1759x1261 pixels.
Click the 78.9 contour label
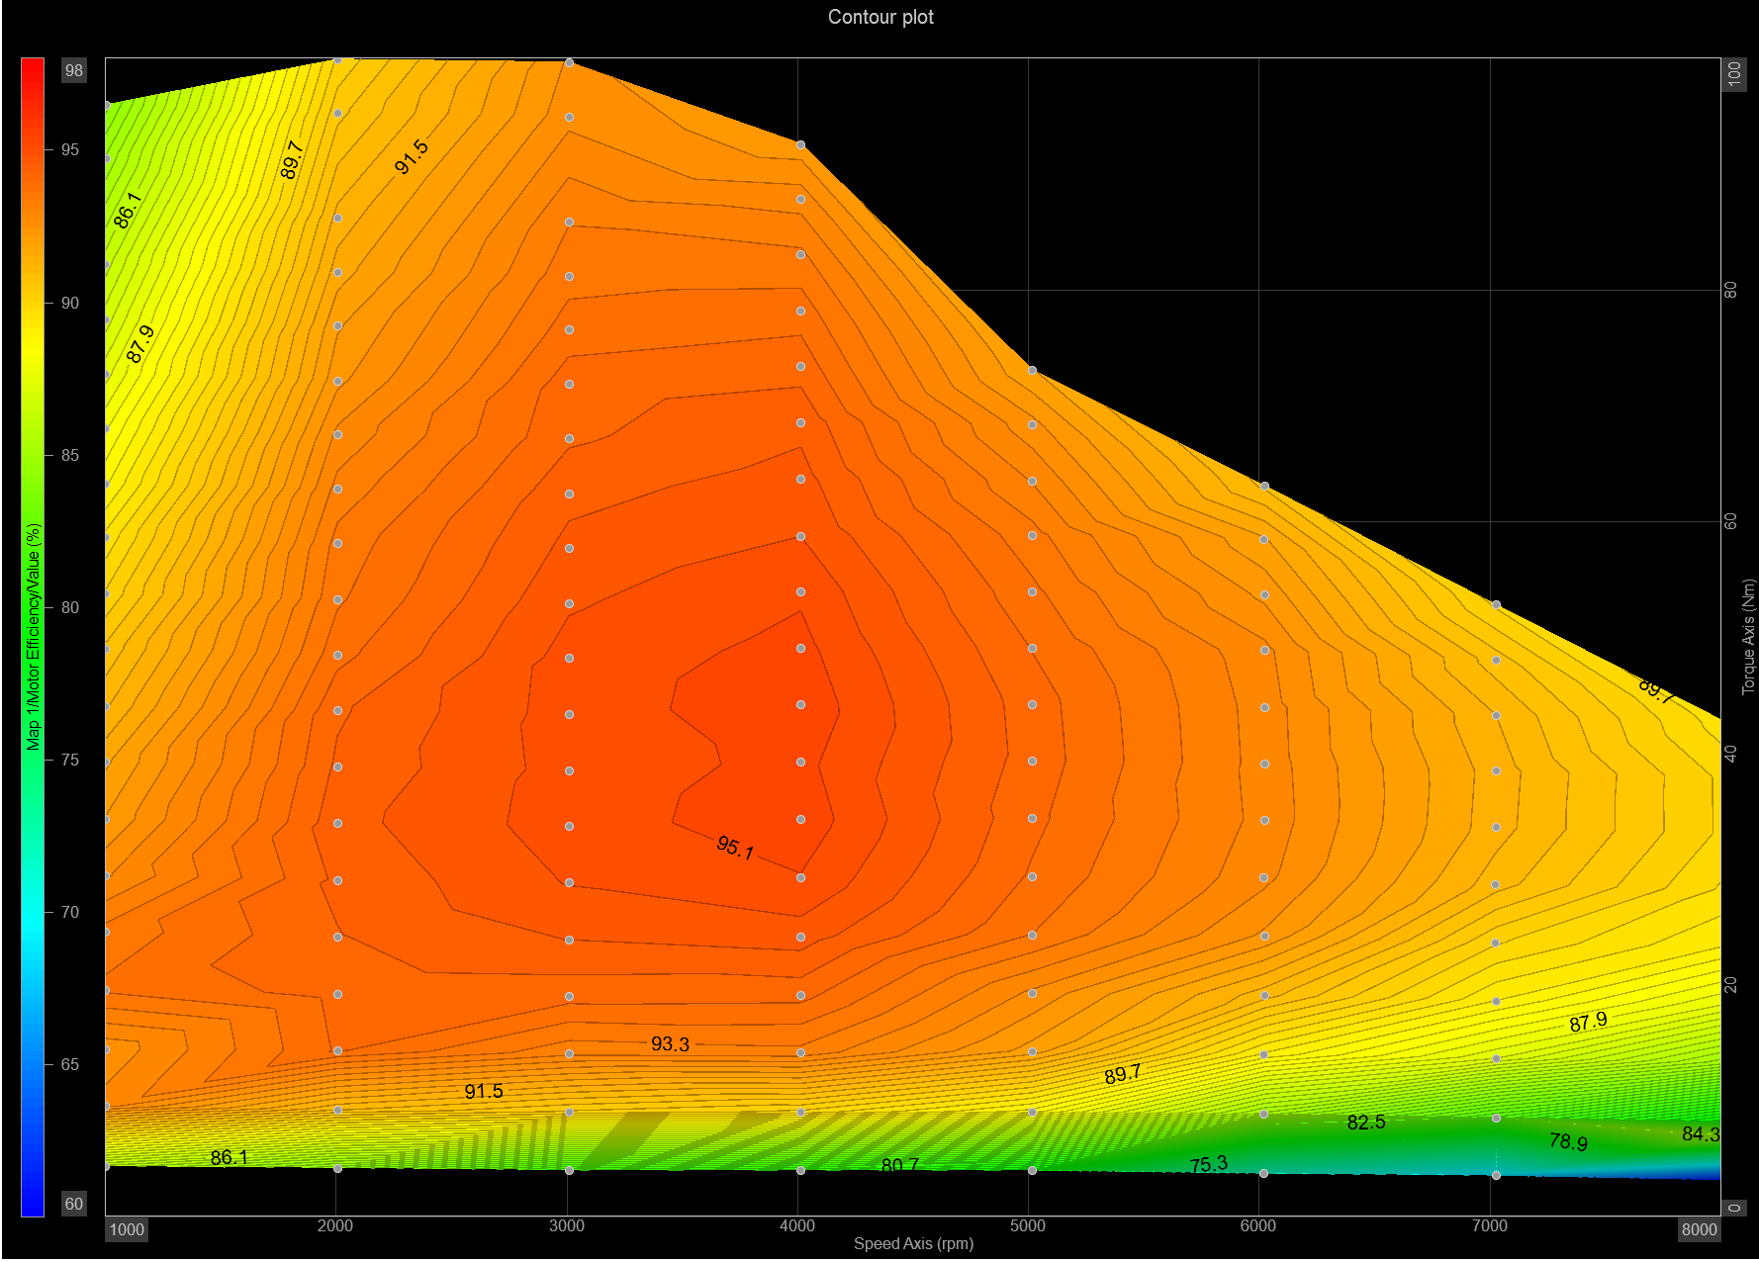point(1568,1142)
